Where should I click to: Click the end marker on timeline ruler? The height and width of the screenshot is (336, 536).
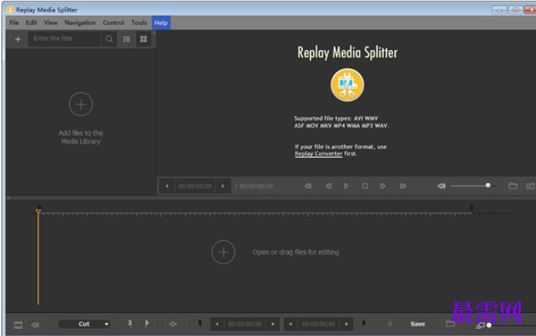tap(471, 208)
